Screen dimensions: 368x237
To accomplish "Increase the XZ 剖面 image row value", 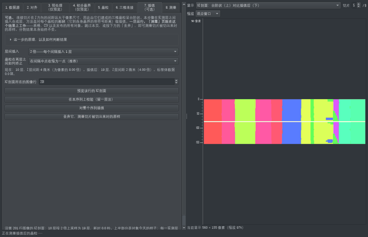I will [177, 80].
